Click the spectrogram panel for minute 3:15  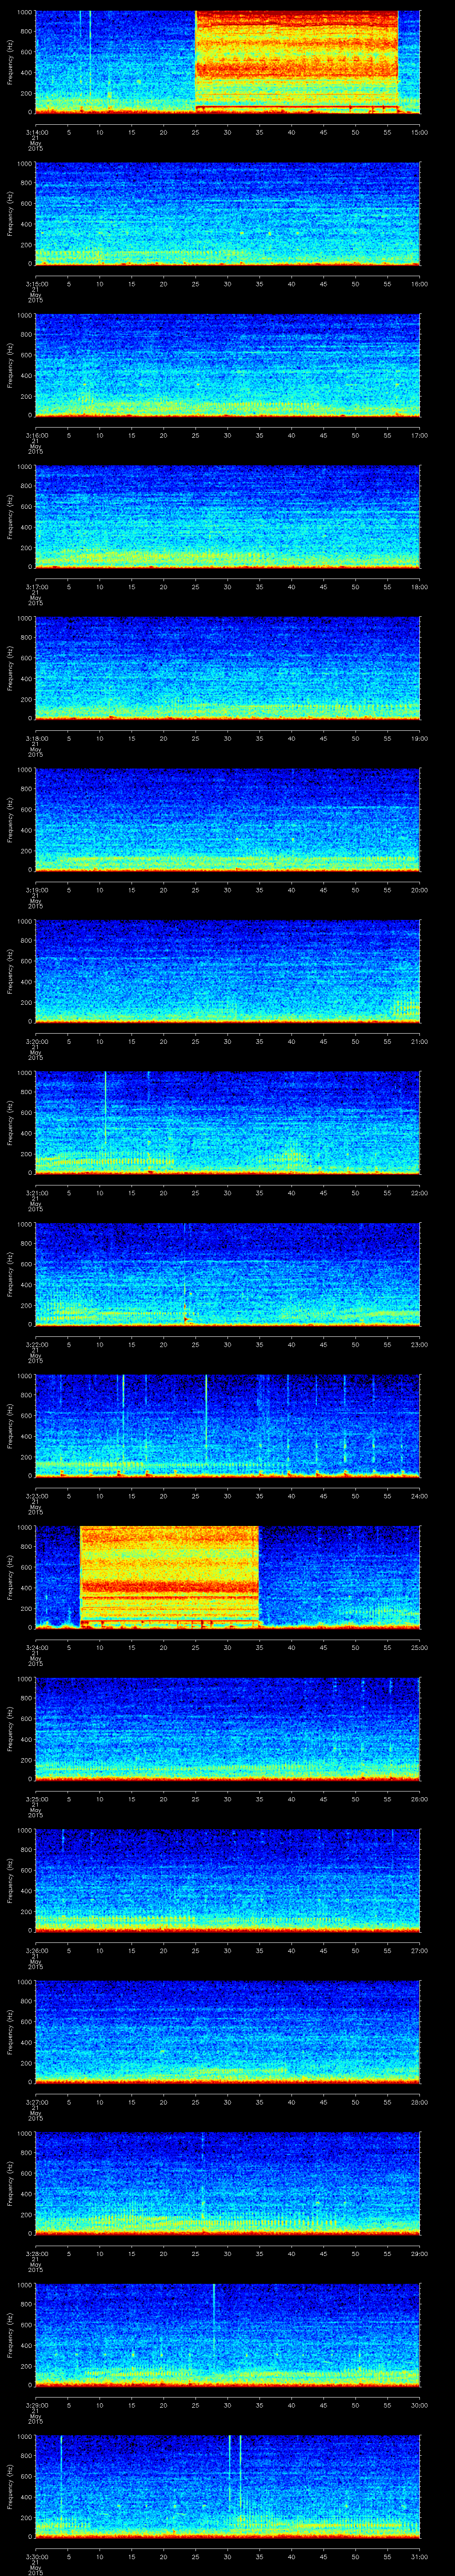227,214
